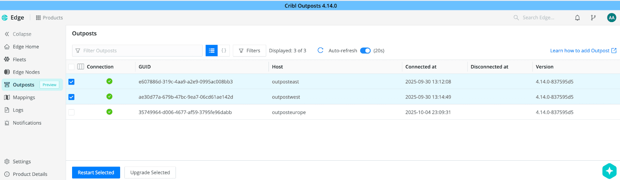Open the column chooser icon
620x180 pixels.
[x=81, y=67]
